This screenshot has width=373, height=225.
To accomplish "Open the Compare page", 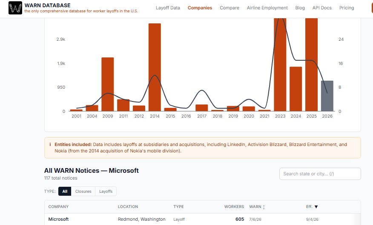I will click(230, 8).
